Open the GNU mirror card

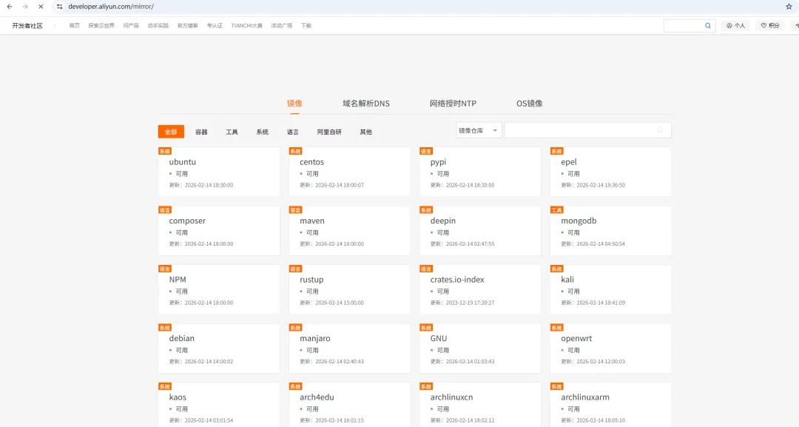(480, 348)
